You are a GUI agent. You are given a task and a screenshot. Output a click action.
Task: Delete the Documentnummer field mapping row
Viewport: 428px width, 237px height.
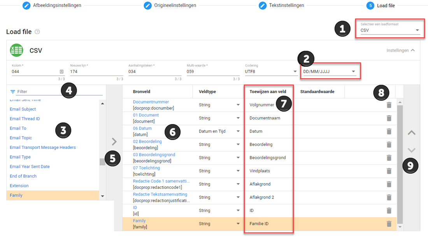pyautogui.click(x=389, y=105)
